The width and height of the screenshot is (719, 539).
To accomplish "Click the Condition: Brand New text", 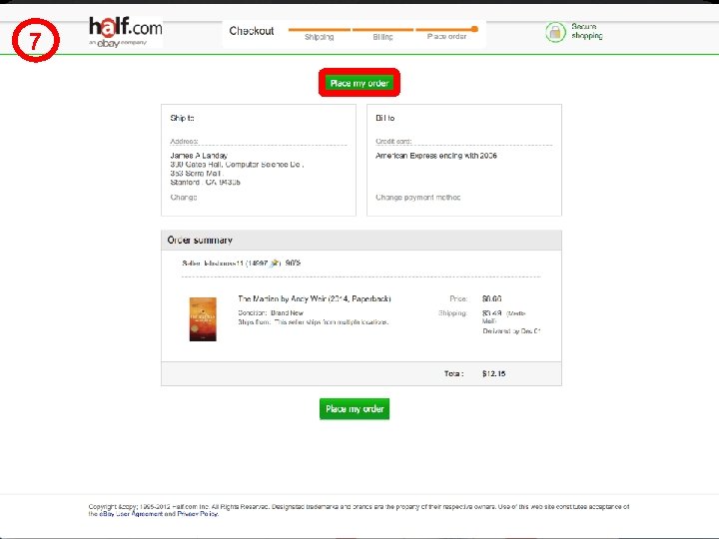I will (x=271, y=313).
